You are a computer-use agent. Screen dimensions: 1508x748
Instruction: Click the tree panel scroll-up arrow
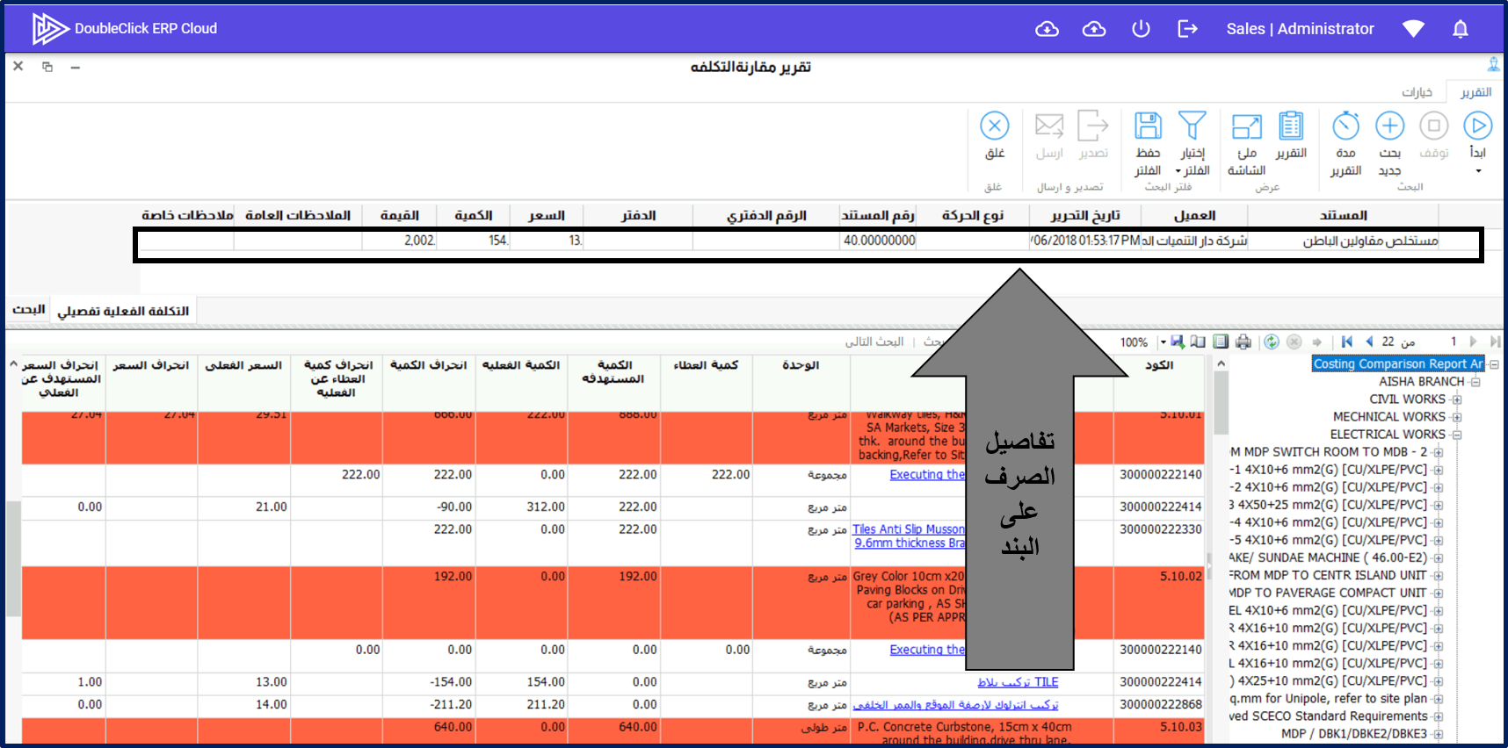pos(1221,363)
